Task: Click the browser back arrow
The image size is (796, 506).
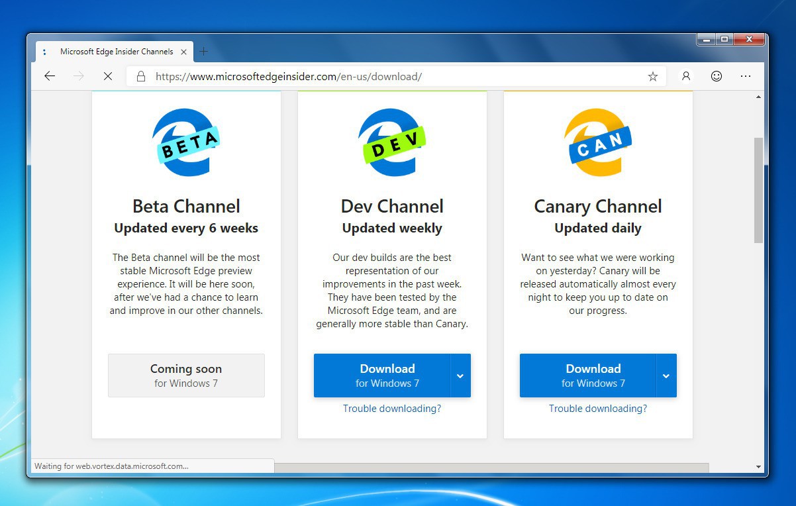Action: click(x=50, y=76)
